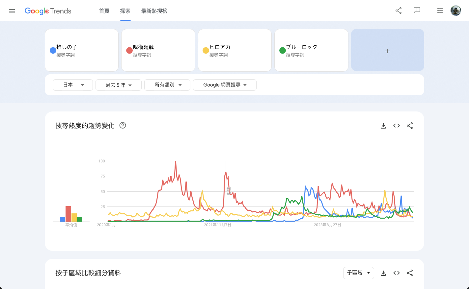Open the Google apps grid
Screen dimensions: 469x289
[x=440, y=11]
